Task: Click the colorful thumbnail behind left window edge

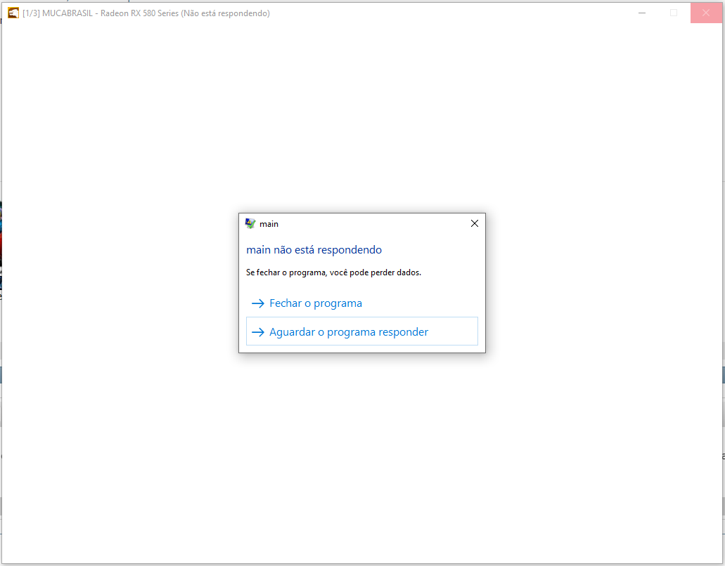Action: pos(1,246)
